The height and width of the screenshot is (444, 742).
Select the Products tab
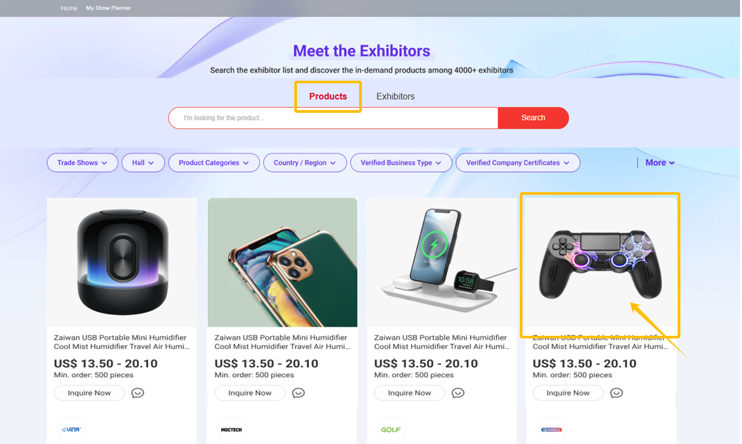tap(328, 96)
